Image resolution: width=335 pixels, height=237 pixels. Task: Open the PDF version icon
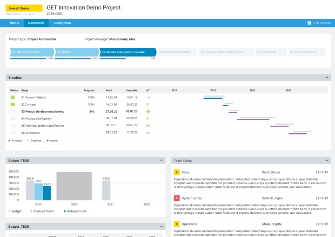309,23
